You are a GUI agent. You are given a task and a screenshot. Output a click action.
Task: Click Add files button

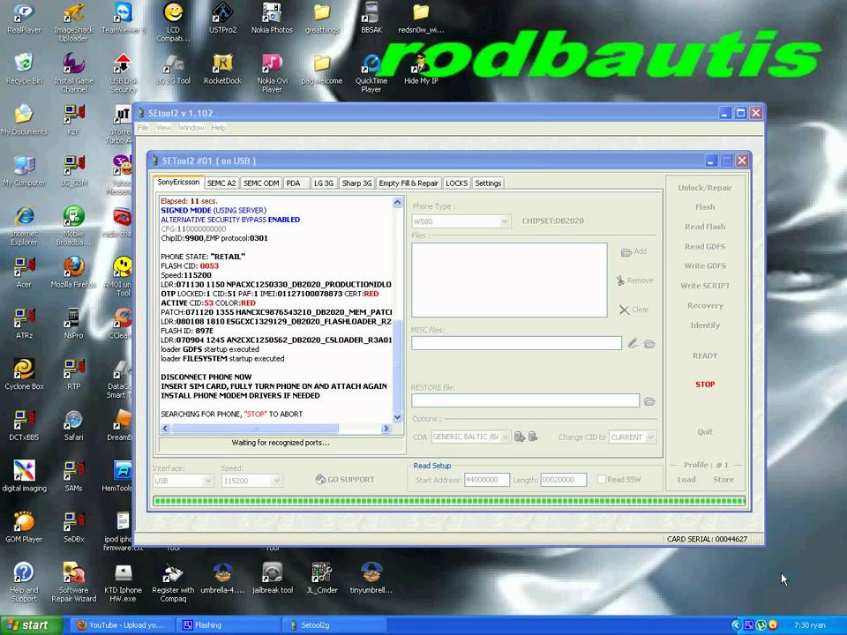pyautogui.click(x=634, y=251)
